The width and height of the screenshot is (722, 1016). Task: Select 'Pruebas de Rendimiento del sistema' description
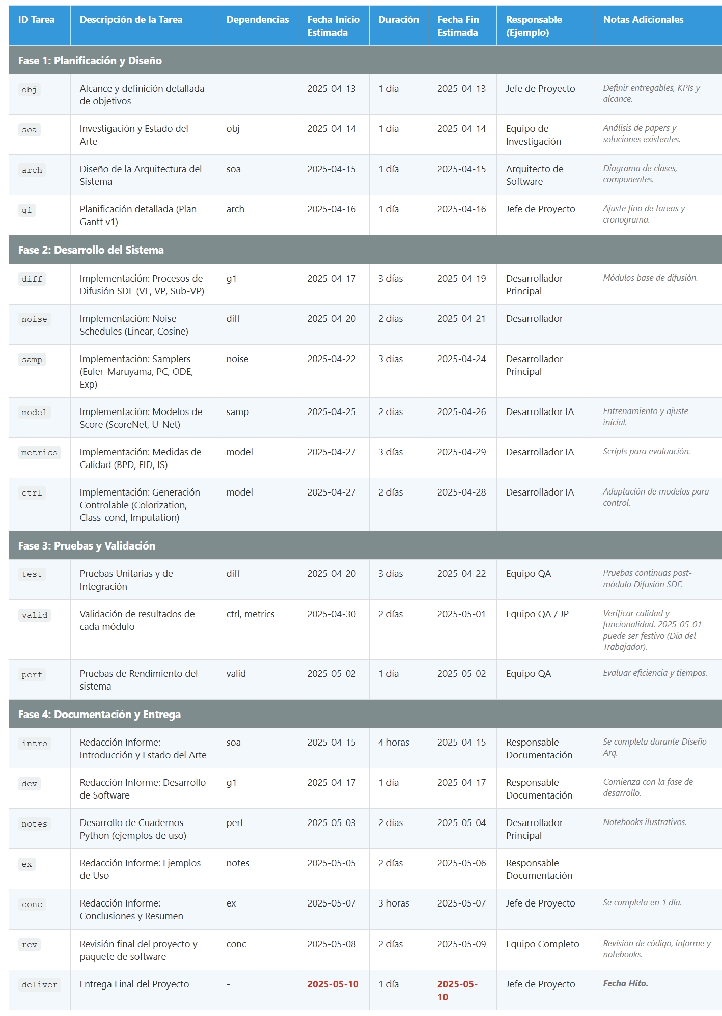click(138, 680)
